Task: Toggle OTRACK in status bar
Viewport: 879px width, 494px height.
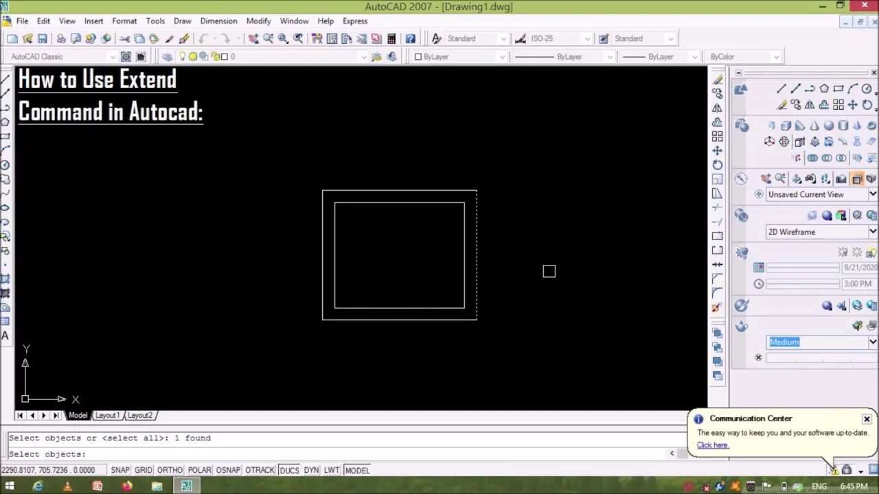Action: (260, 470)
